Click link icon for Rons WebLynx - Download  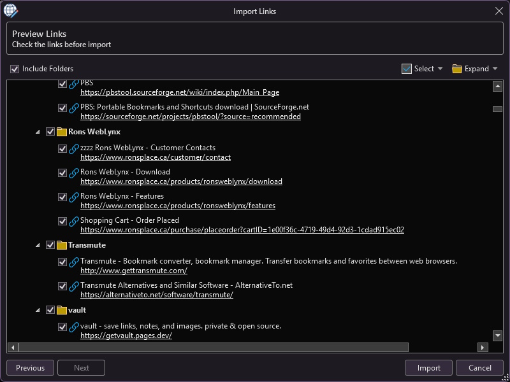(x=74, y=173)
